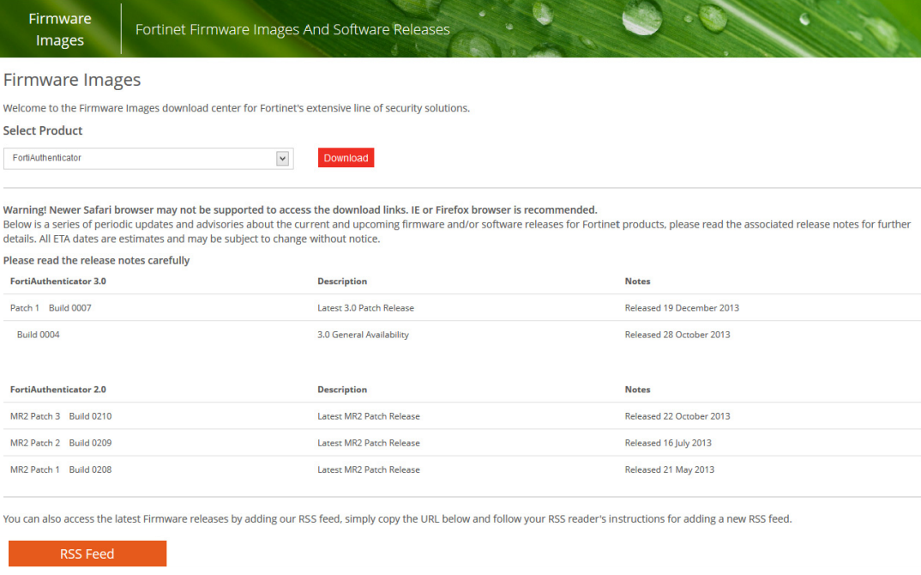This screenshot has width=921, height=575.
Task: Click 'Released 16 July 2013' note
Action: [x=668, y=444]
